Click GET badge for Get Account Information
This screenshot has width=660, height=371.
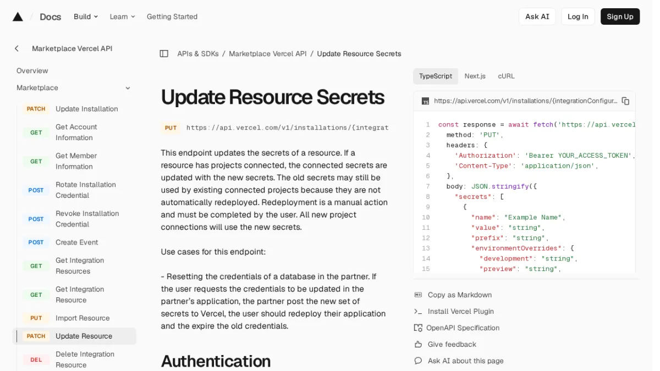pos(36,132)
